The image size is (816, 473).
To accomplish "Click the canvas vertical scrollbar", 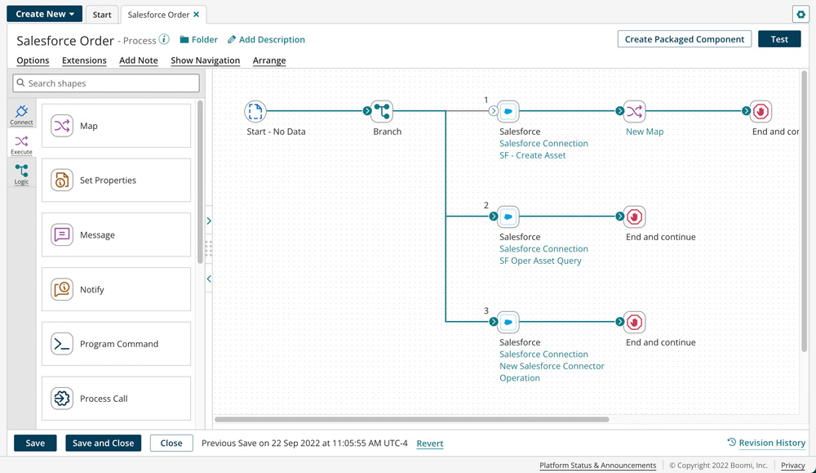I will (804, 211).
